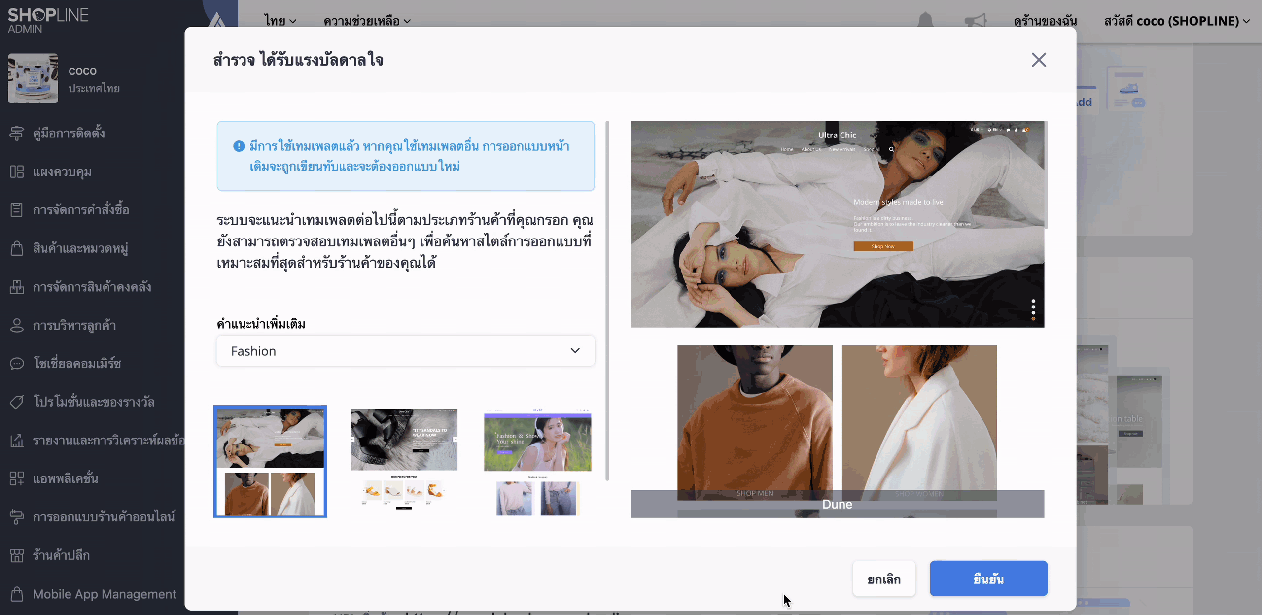Screen dimensions: 1262x615
Task: Click the coco store avatar image
Action: pyautogui.click(x=33, y=78)
